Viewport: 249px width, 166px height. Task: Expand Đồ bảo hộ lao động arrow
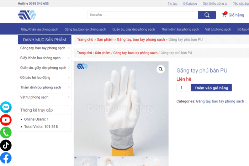click(x=69, y=77)
